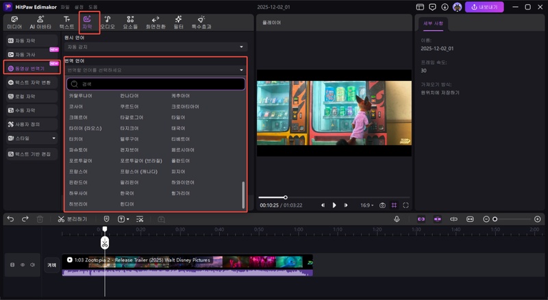Click the snapshot camera icon in player

(x=382, y=205)
